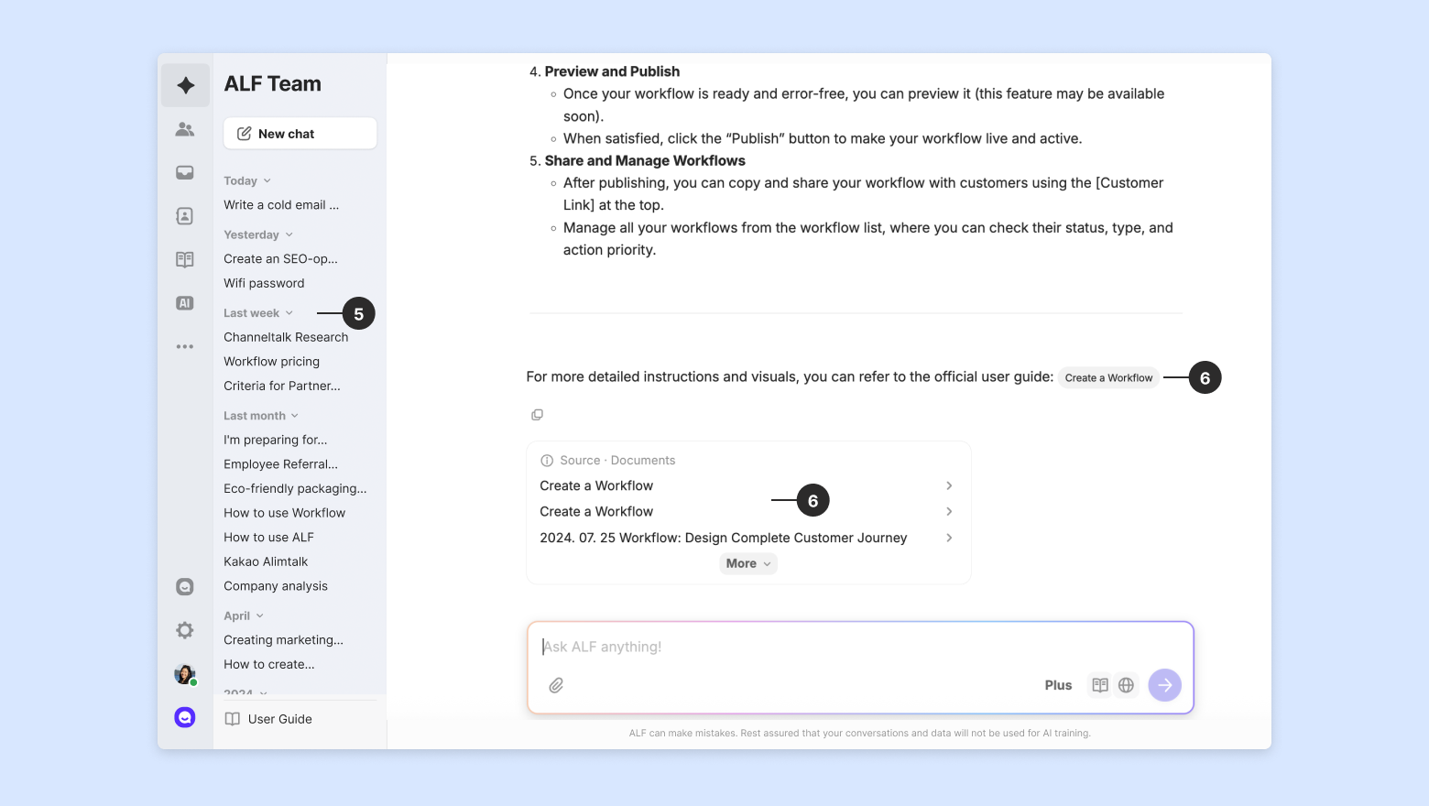
Task: Open the documents book icon in sidebar
Action: (185, 259)
